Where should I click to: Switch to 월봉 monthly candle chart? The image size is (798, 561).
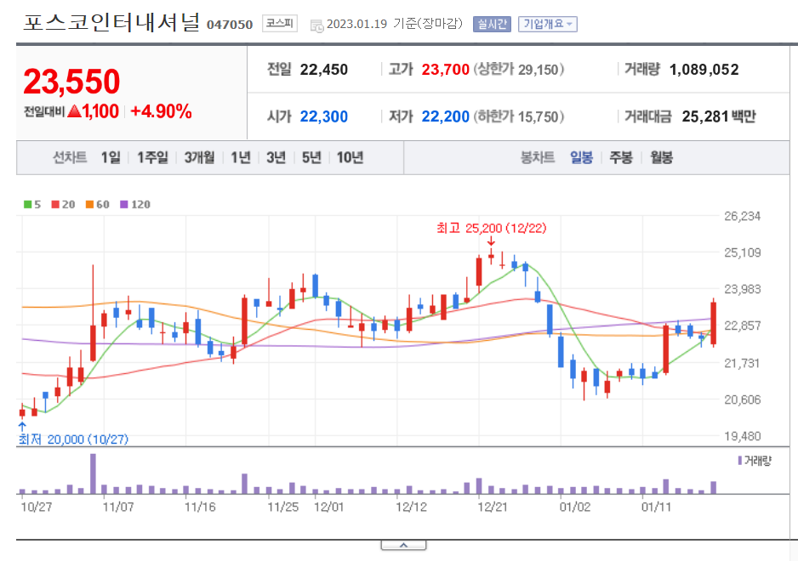coord(661,157)
